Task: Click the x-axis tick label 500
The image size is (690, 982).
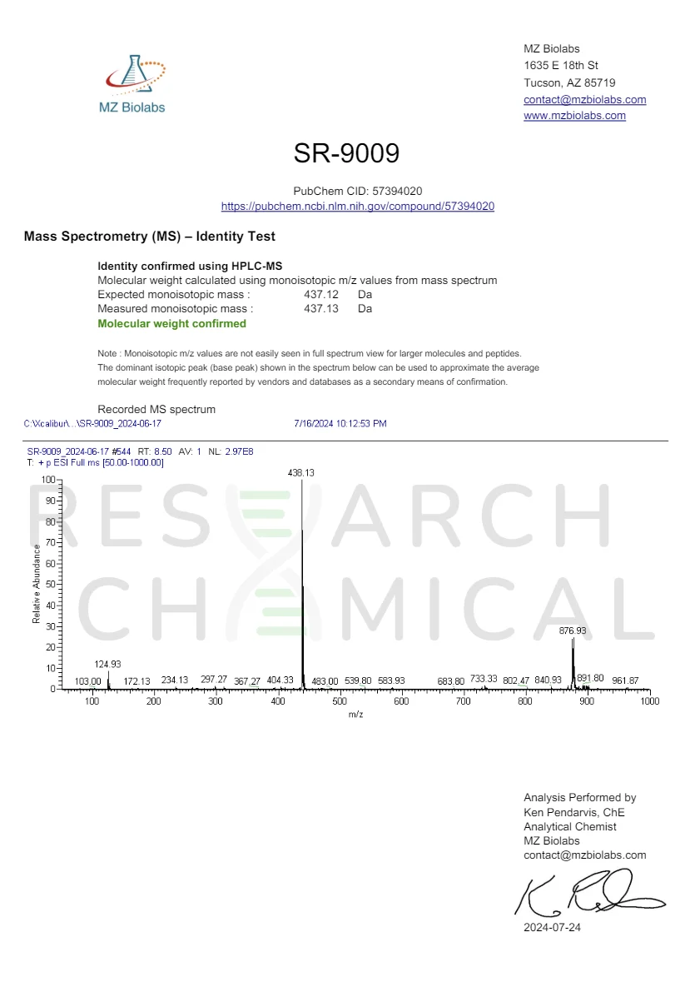Action: tap(339, 701)
